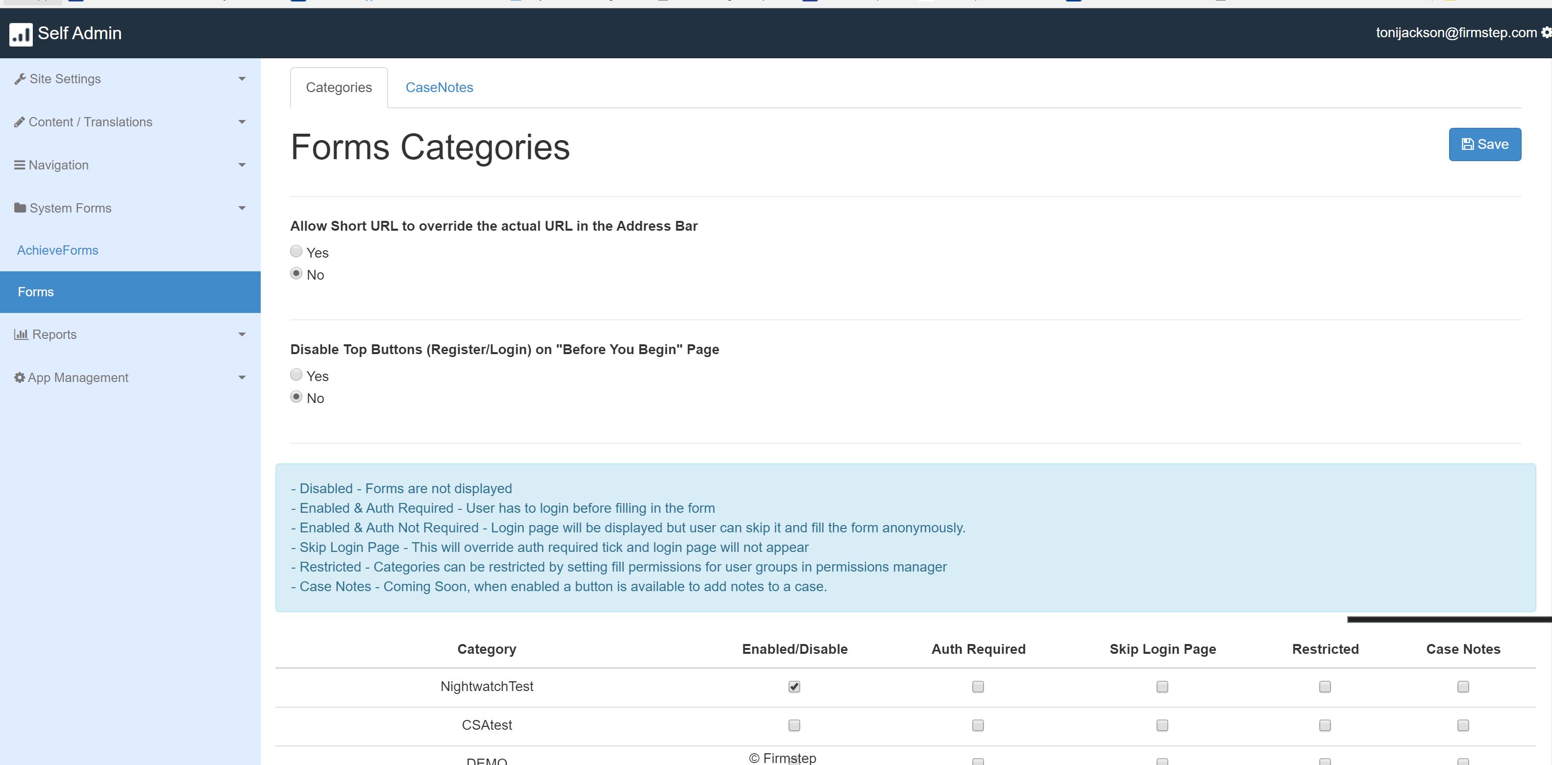Click the gear icon beside App Management

point(19,378)
